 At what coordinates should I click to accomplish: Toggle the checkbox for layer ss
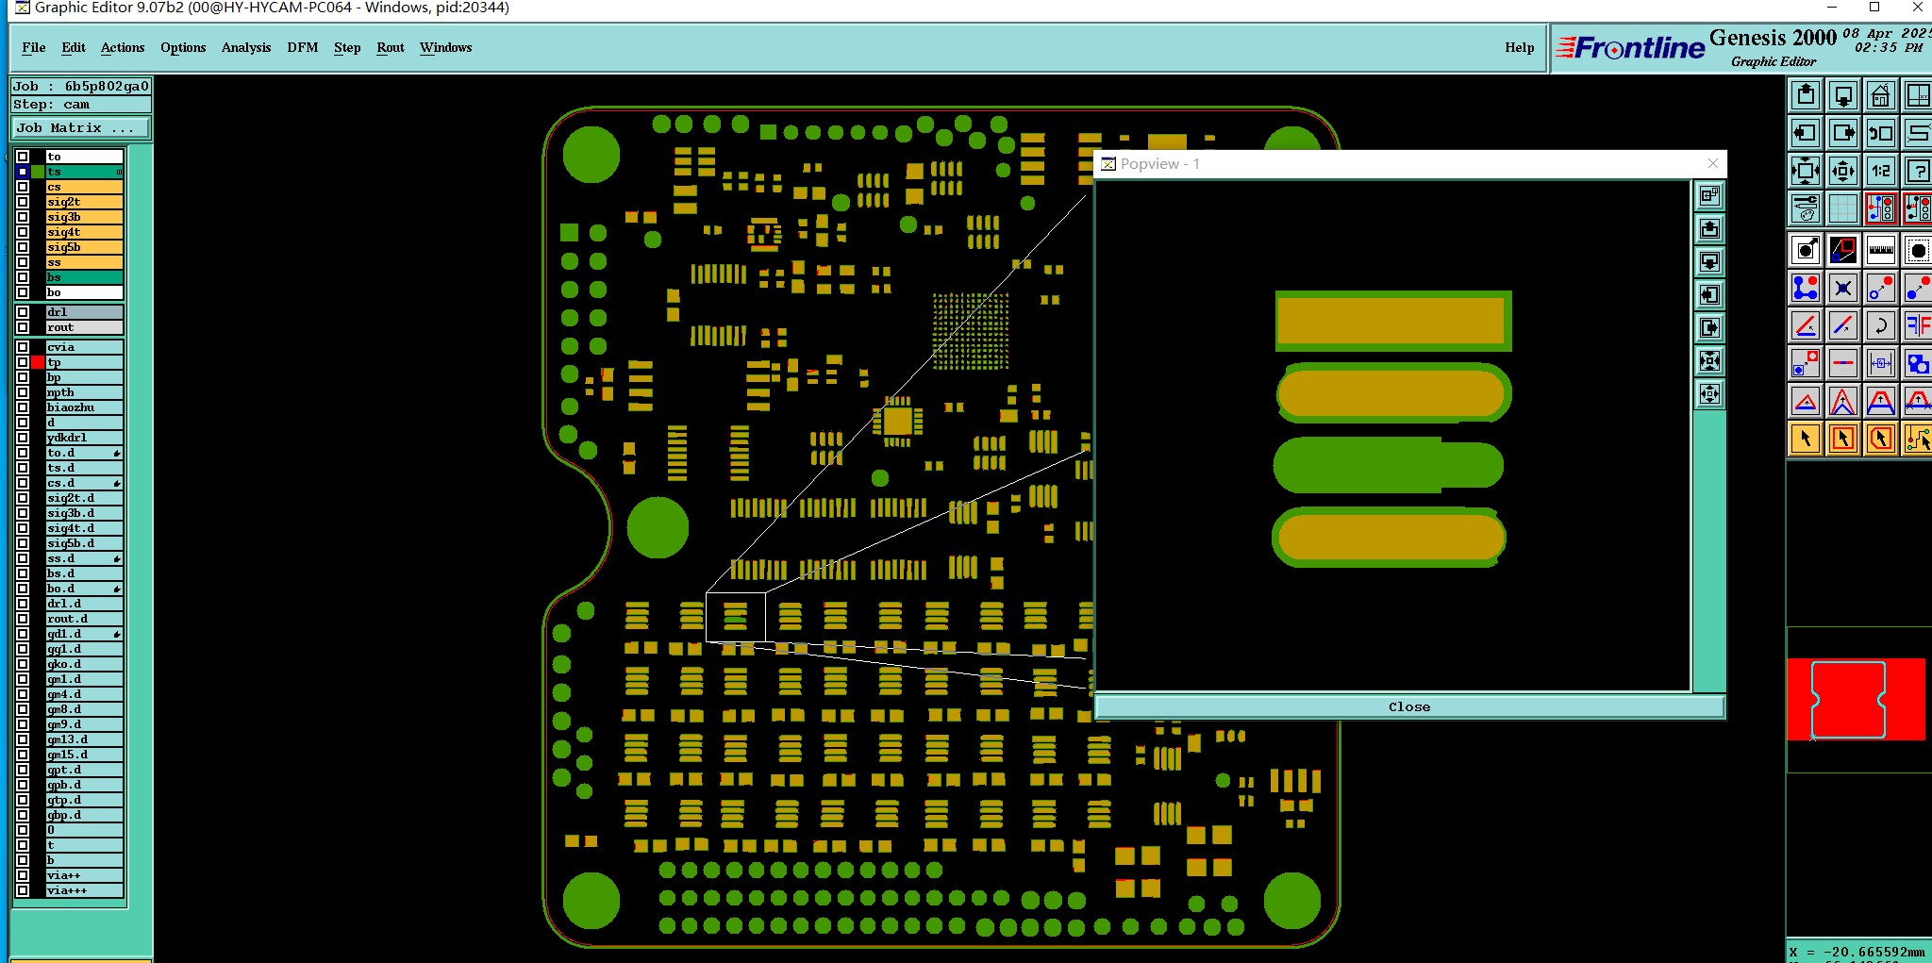[x=23, y=262]
